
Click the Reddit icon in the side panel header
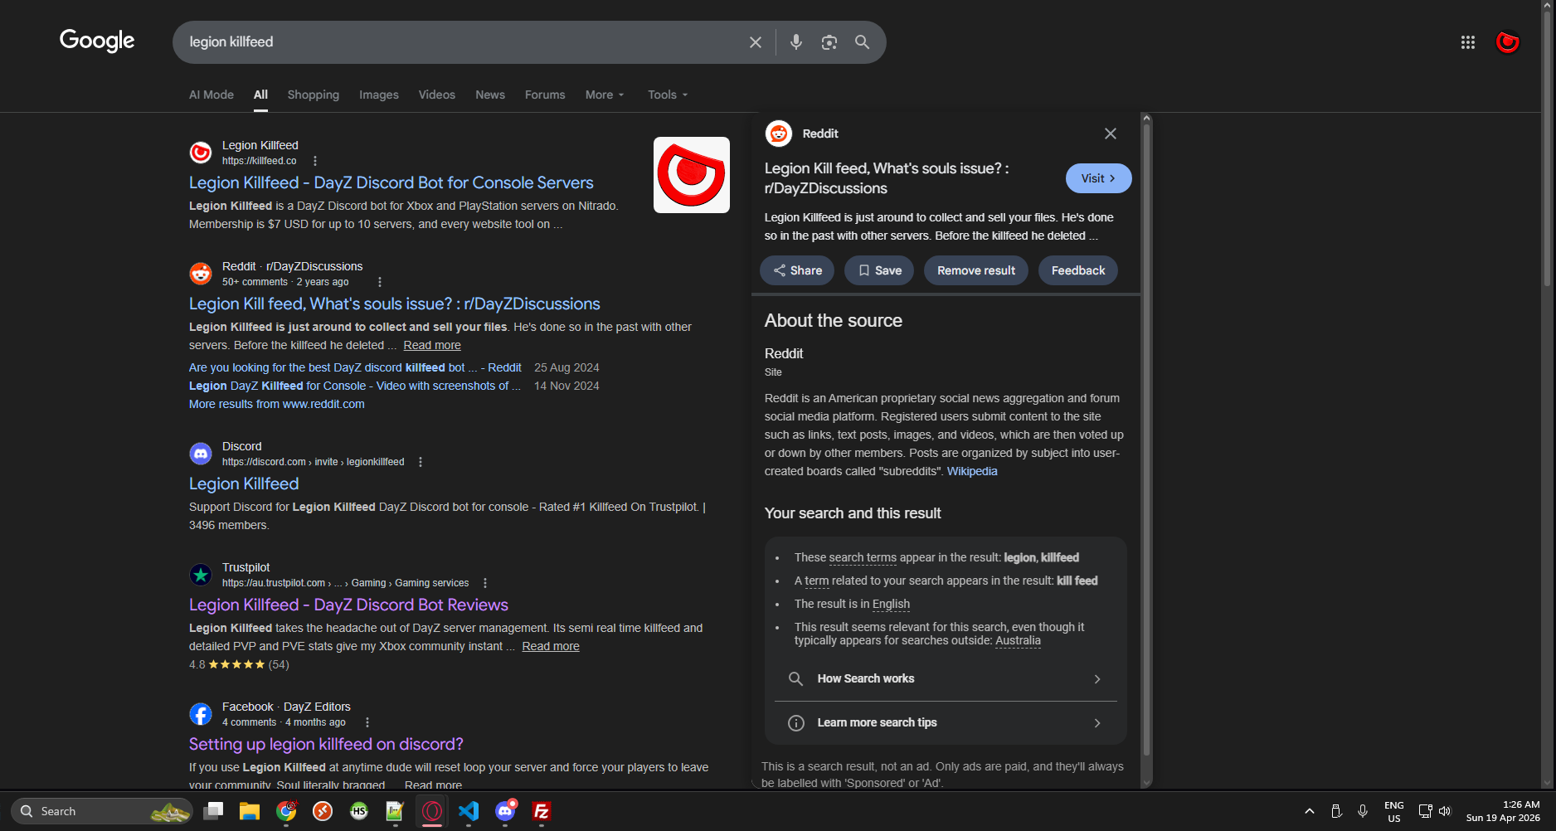pos(778,134)
